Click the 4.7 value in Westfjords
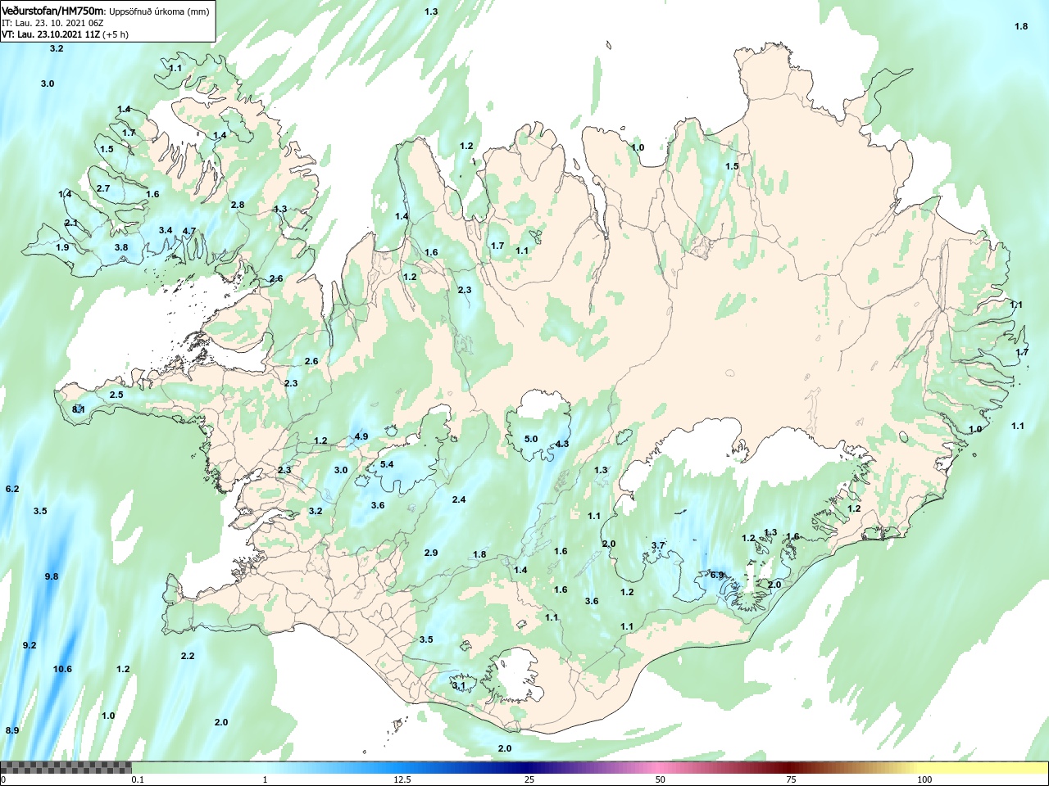This screenshot has width=1049, height=786. pos(189,231)
